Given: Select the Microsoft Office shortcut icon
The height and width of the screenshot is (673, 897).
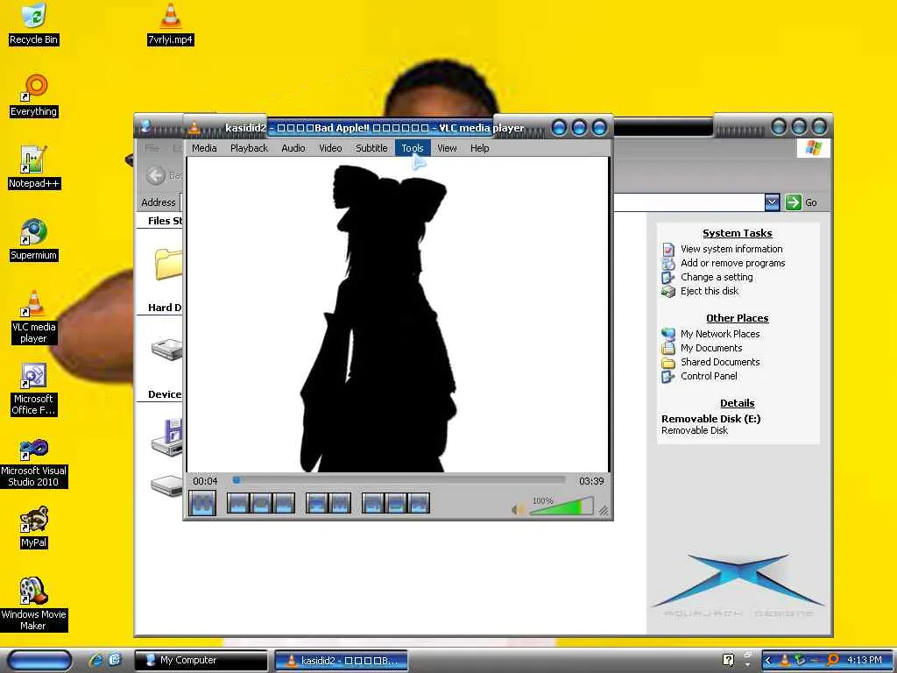Looking at the screenshot, I should (x=34, y=389).
